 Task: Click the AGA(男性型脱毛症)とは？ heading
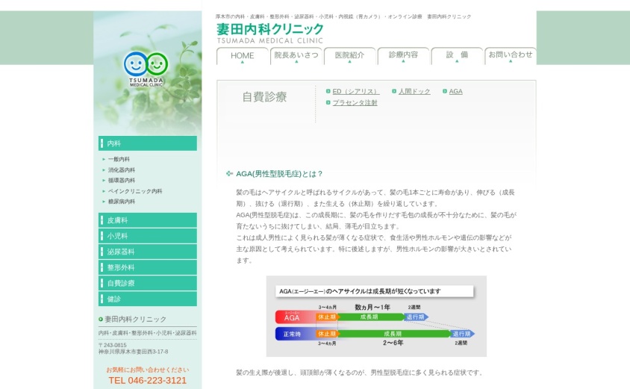point(279,174)
